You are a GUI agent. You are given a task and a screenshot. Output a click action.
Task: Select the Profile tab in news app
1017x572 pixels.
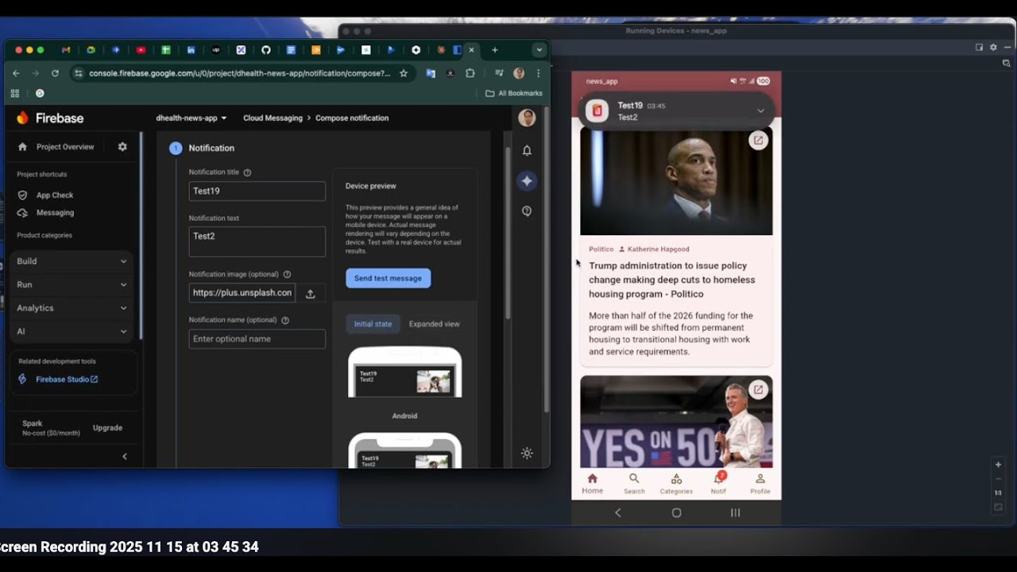tap(760, 484)
